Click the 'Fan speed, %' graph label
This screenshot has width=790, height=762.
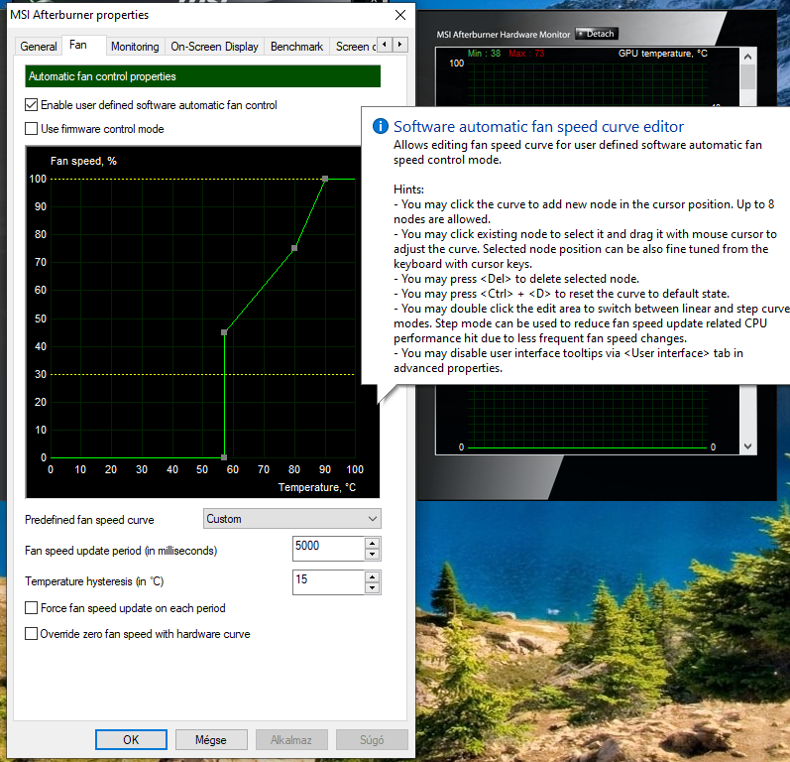pyautogui.click(x=83, y=161)
